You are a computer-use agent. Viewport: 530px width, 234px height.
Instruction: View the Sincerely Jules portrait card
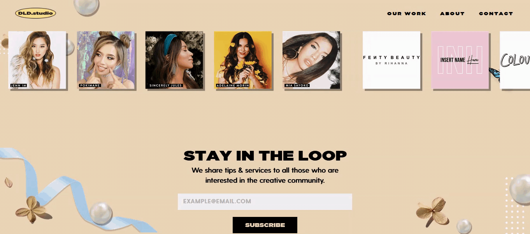[x=174, y=60]
